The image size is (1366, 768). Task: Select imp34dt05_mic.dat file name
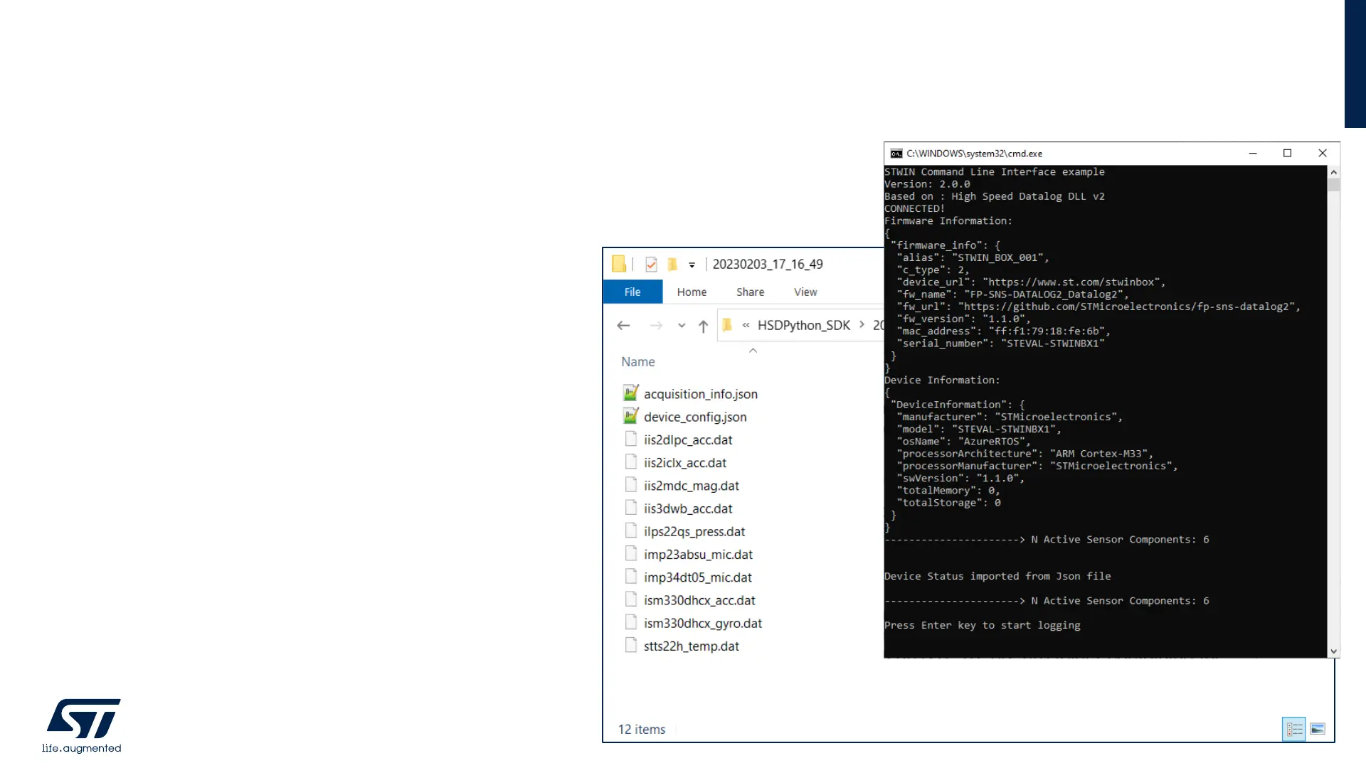pyautogui.click(x=698, y=577)
